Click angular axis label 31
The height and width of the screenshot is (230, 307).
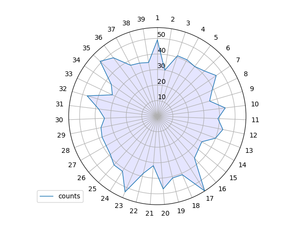(59, 104)
